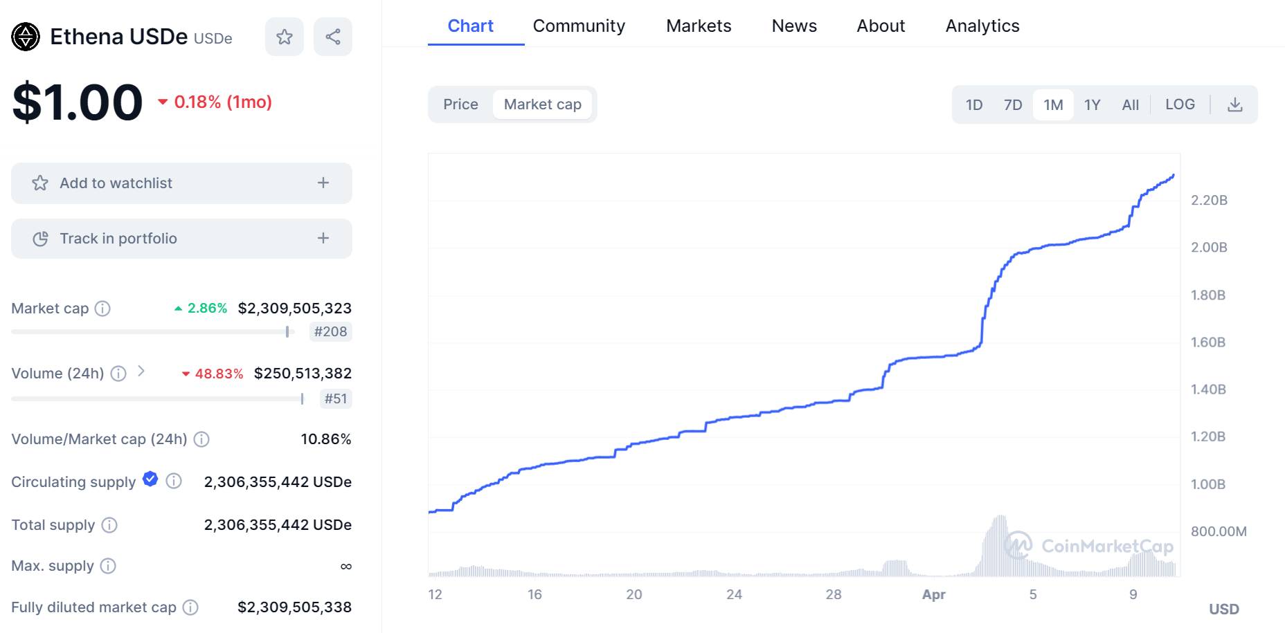This screenshot has width=1285, height=633.
Task: Switch chart to Market cap view
Action: coord(543,104)
